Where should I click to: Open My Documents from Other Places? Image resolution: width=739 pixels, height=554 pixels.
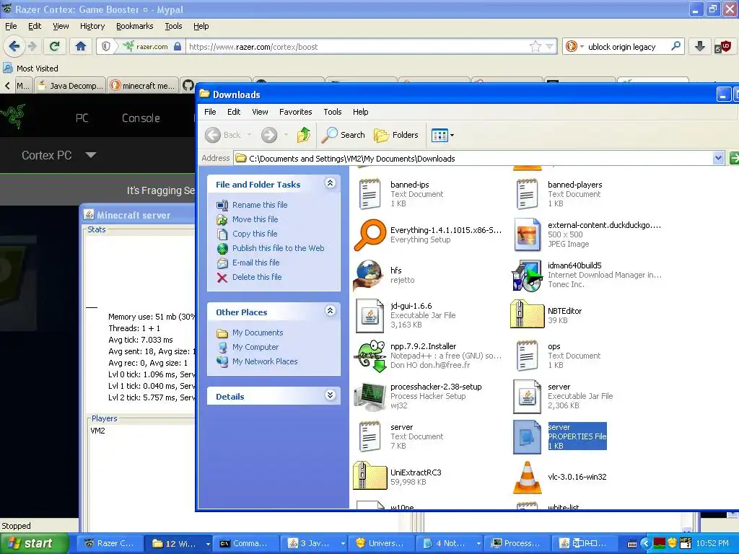(258, 333)
